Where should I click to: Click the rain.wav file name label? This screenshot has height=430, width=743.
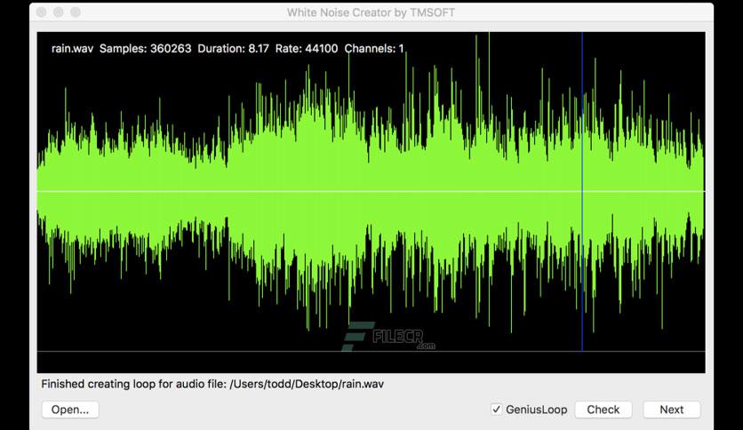click(72, 48)
